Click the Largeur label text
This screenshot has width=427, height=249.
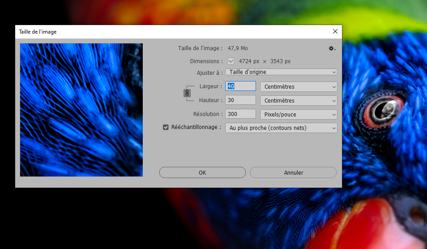click(210, 86)
